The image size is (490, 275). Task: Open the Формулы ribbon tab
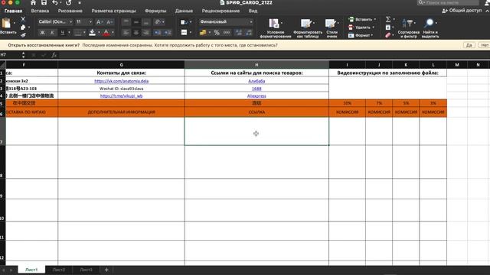(x=155, y=11)
